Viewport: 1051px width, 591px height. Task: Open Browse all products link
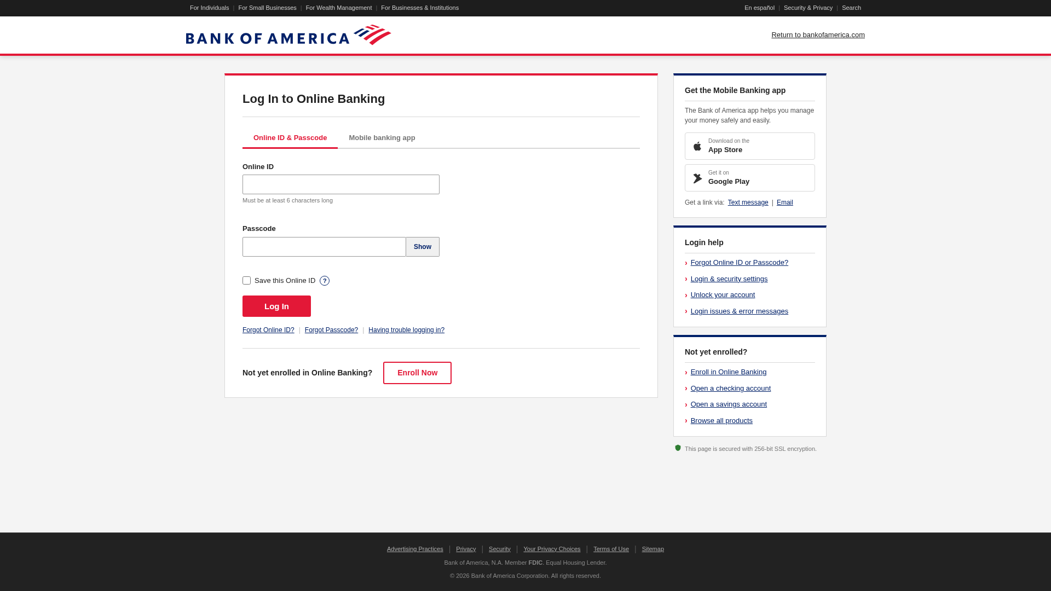coord(721,421)
